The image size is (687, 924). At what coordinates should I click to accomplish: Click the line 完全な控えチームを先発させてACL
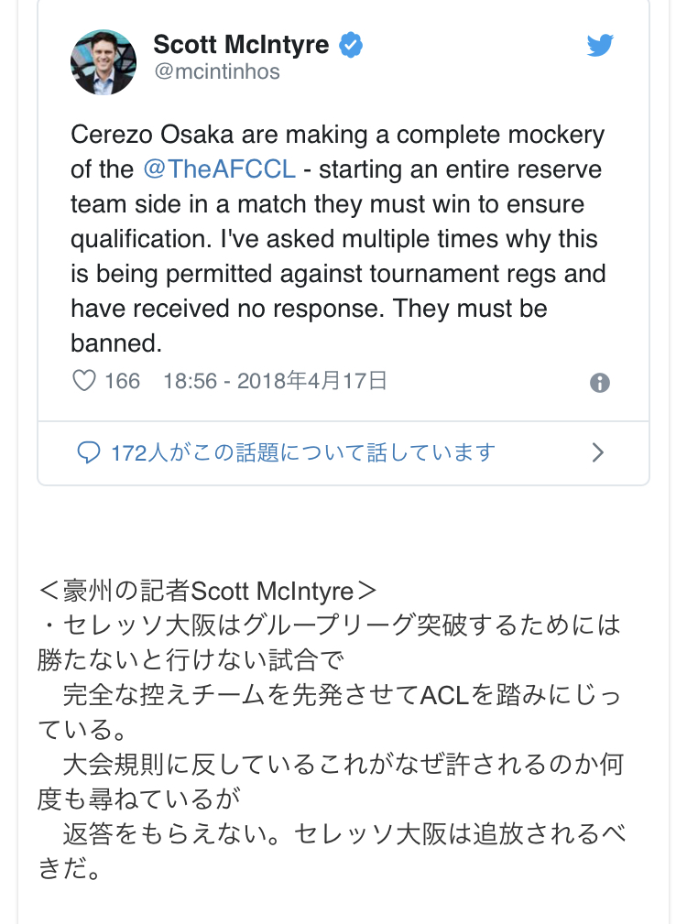click(342, 695)
